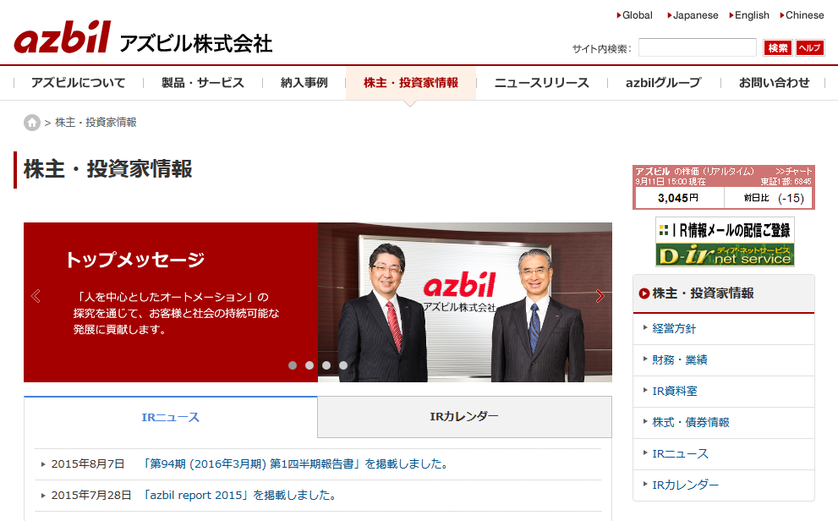Go to home via breadcrumb house icon
The width and height of the screenshot is (838, 521).
(32, 123)
